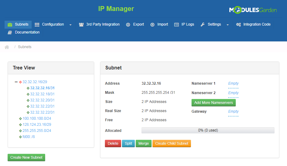Click the 3rd Party Integration people icon
The width and height of the screenshot is (287, 166).
tap(81, 24)
